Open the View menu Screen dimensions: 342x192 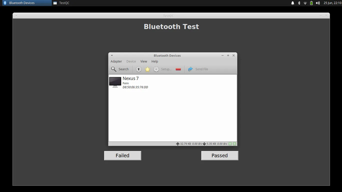tap(143, 61)
